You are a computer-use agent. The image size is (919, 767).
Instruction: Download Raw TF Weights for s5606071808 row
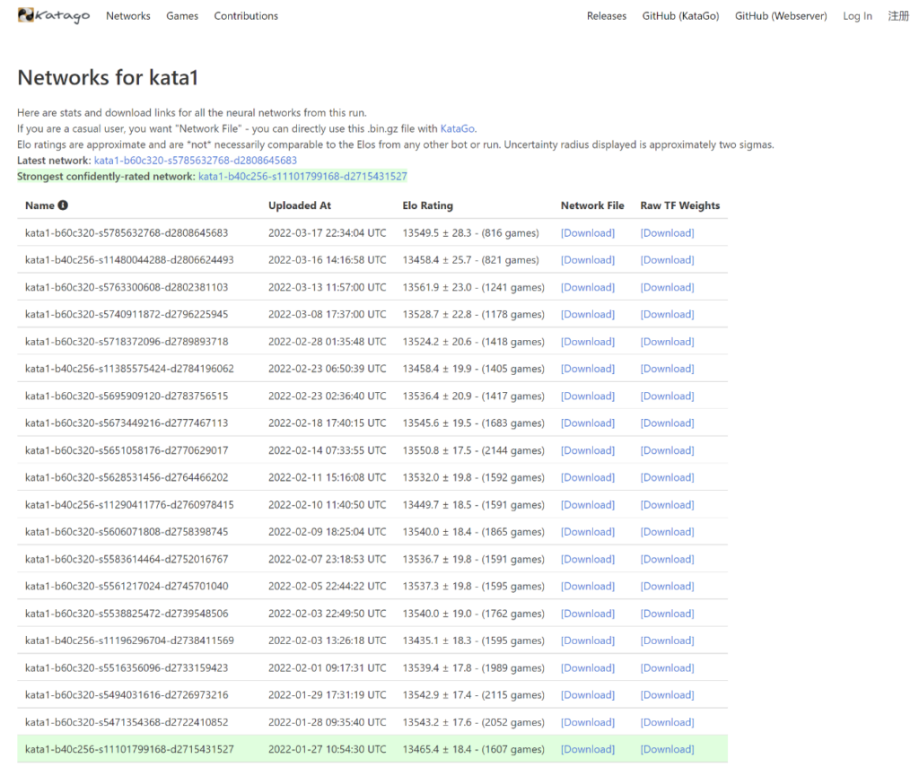point(667,532)
